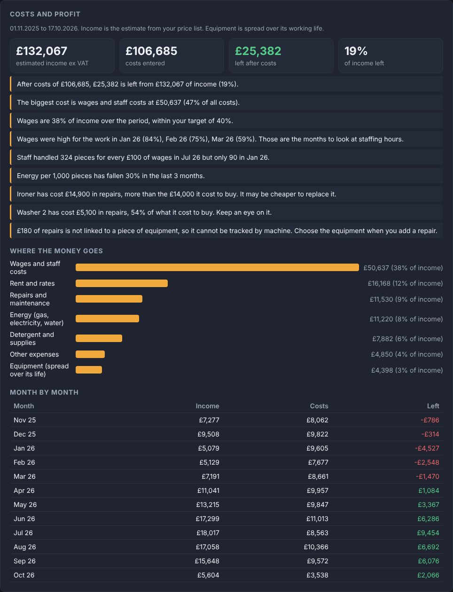Click the 'Where the money goes' heading
453x592 pixels.
(x=56, y=251)
